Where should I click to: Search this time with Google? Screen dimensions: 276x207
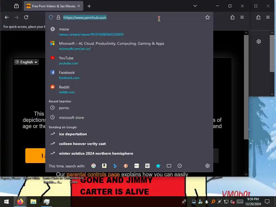(94, 166)
